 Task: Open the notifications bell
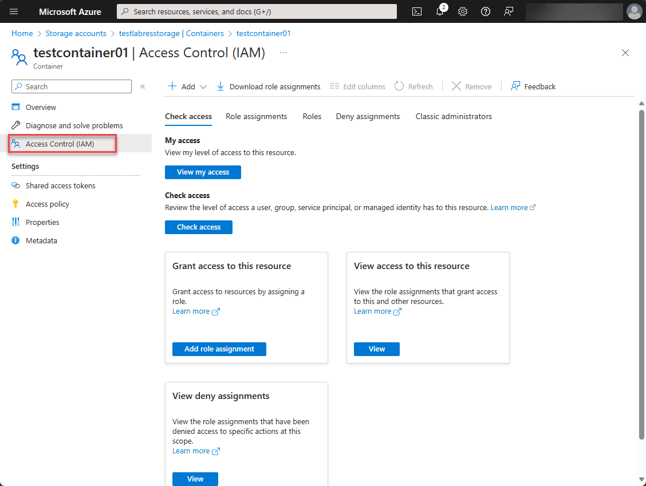click(440, 11)
